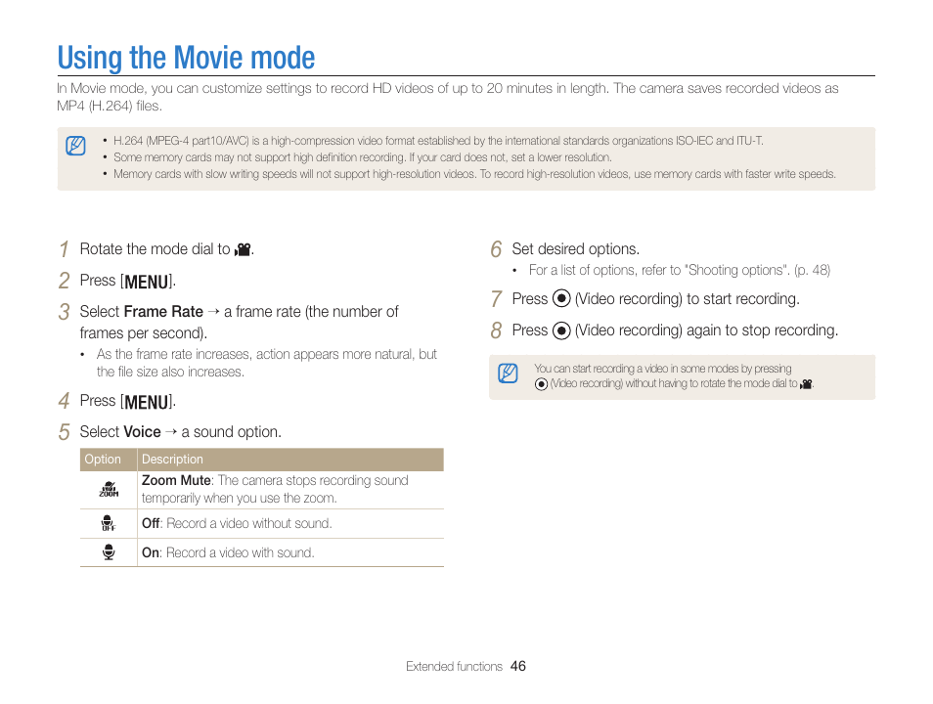This screenshot has height=704, width=933.
Task: Click the 'Using the Movie mode' heading
Action: pos(186,58)
